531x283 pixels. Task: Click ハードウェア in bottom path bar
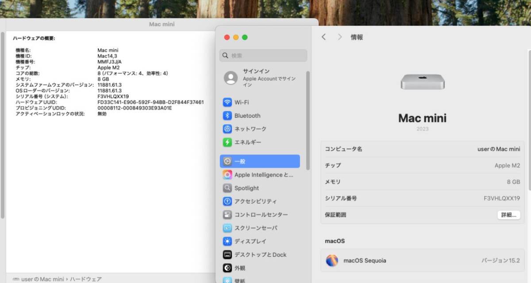tap(86, 279)
